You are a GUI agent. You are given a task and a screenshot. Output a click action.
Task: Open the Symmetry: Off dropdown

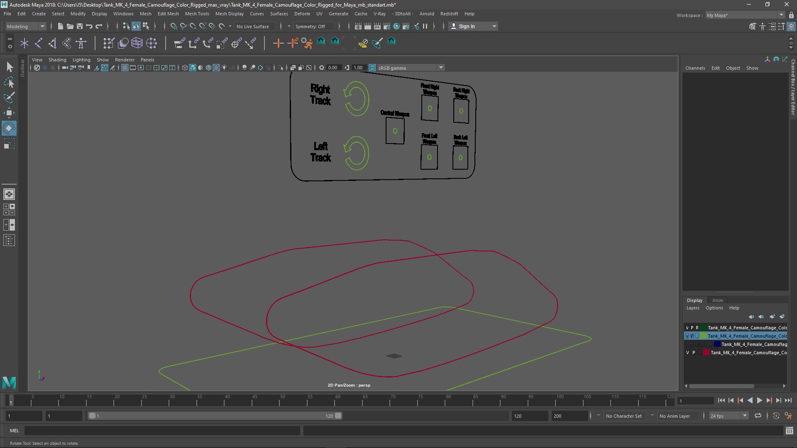[314, 26]
